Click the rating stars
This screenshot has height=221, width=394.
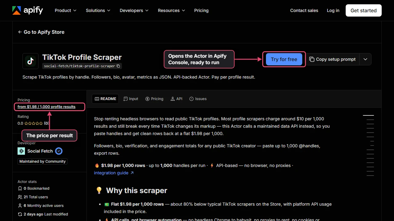click(x=34, y=123)
